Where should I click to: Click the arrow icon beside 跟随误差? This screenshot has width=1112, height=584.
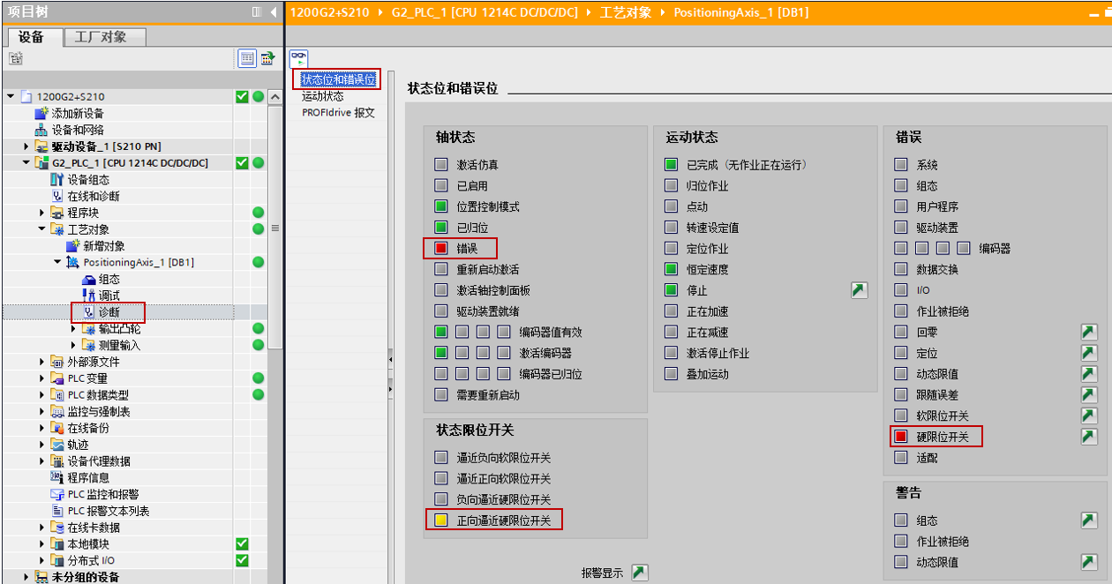pyautogui.click(x=1089, y=395)
